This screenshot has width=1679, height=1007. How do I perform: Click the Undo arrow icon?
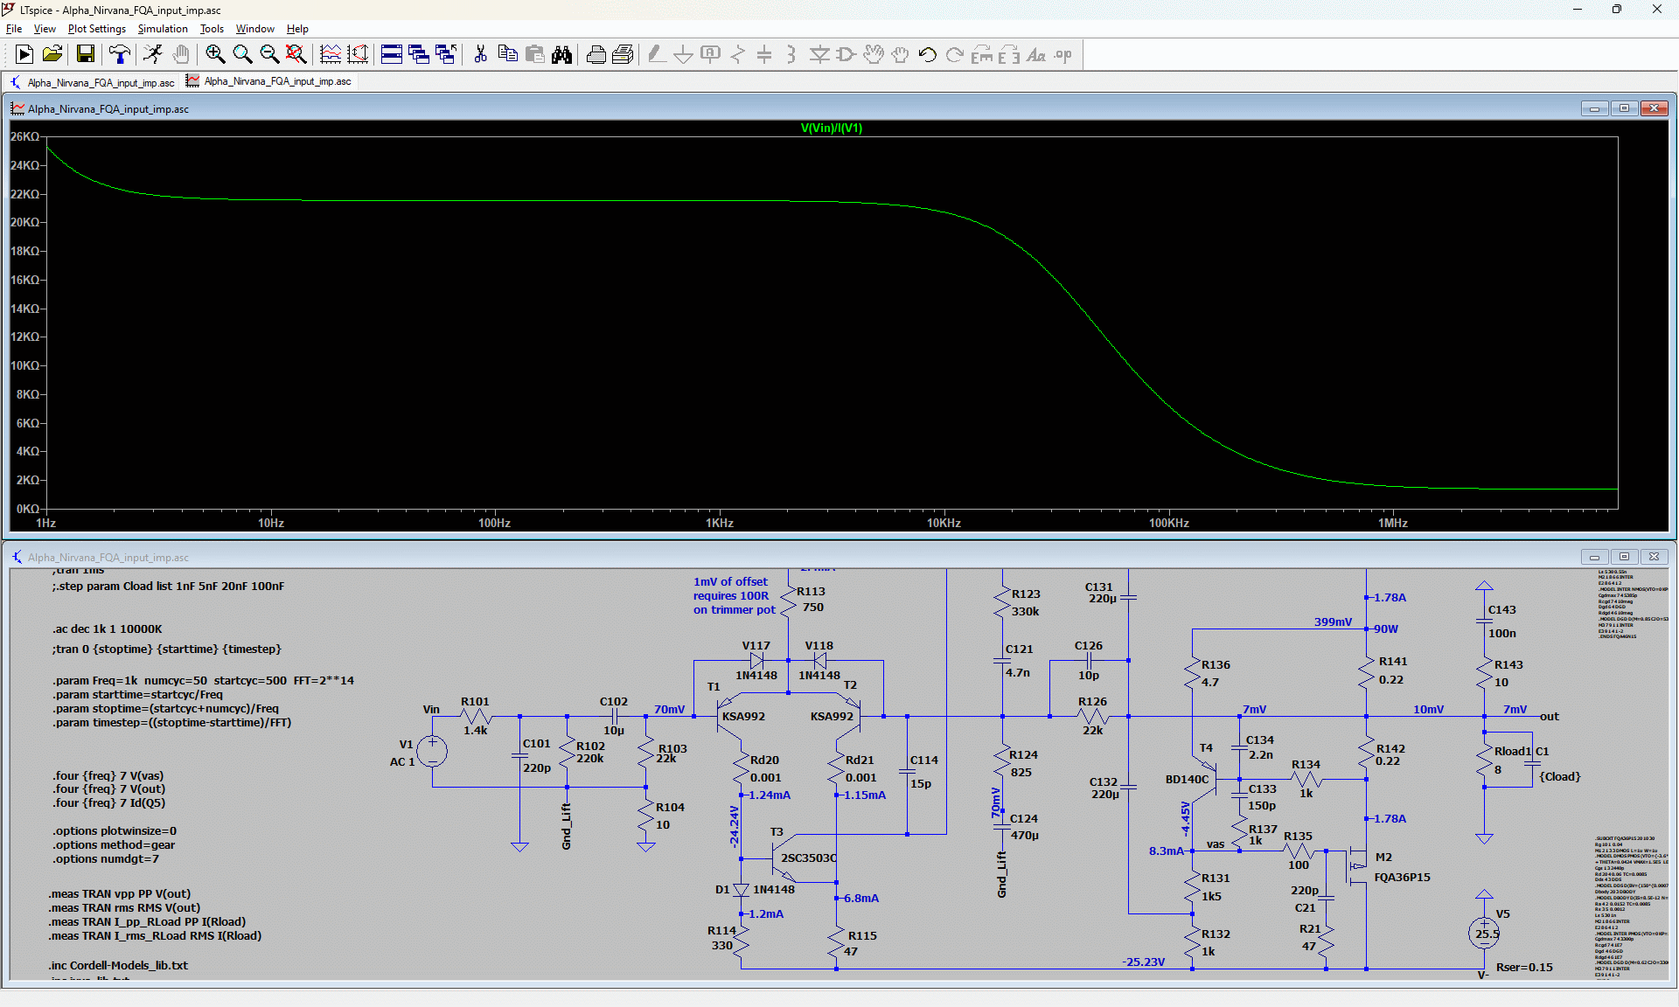927,54
